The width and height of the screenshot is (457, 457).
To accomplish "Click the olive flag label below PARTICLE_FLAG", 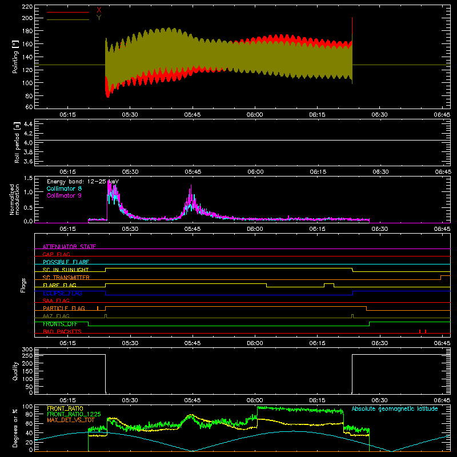I will [56, 316].
